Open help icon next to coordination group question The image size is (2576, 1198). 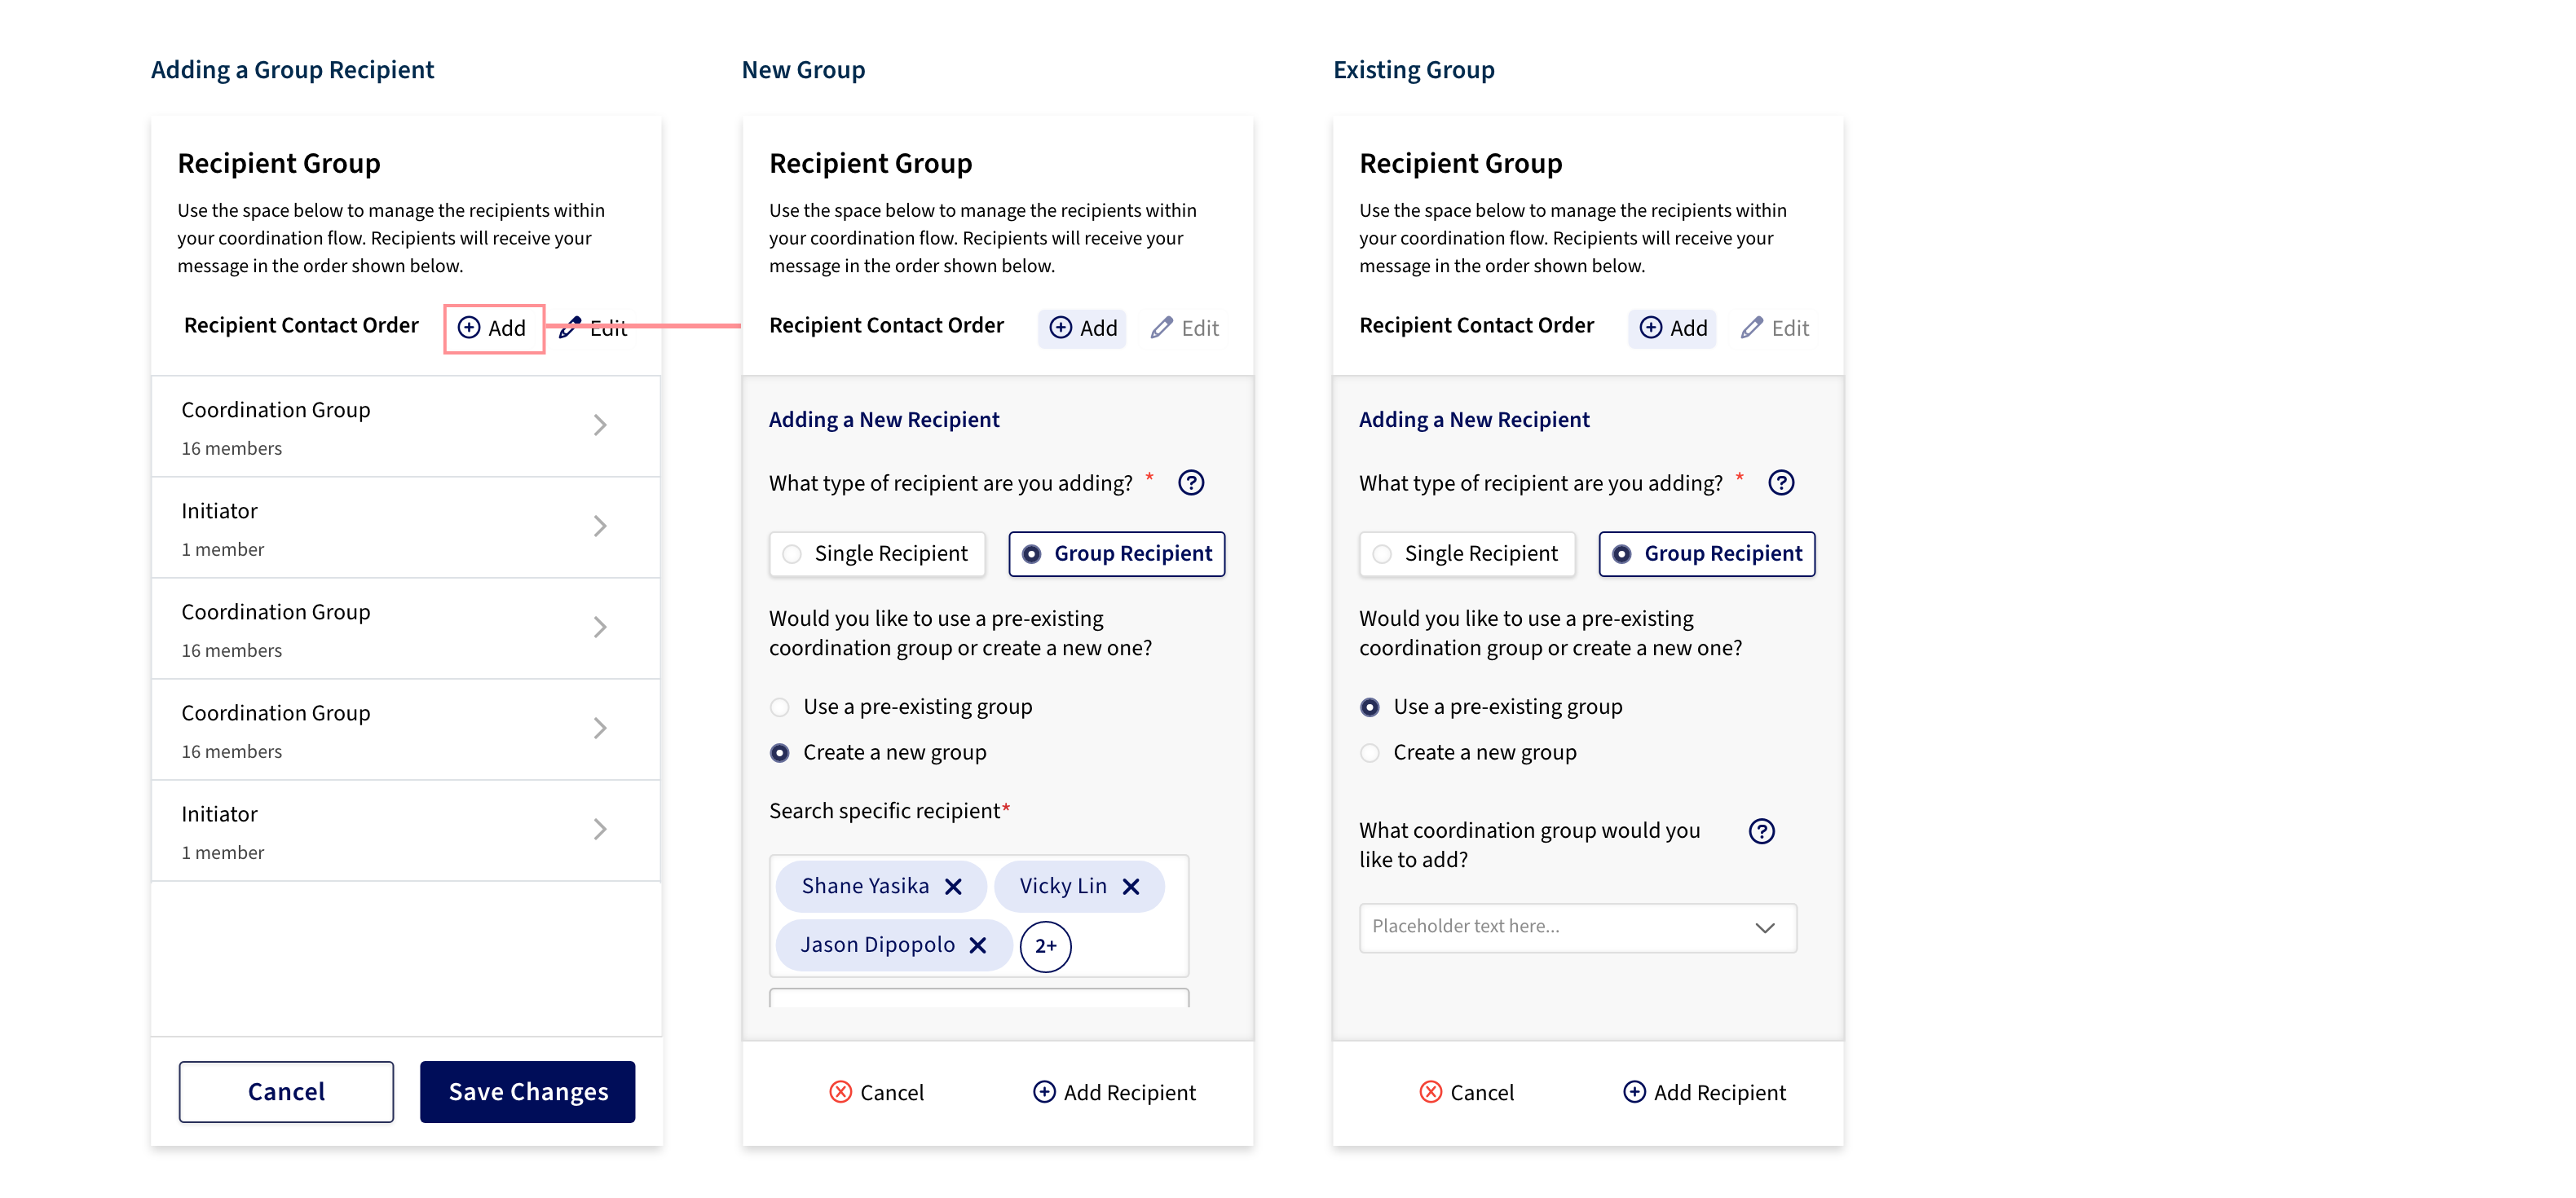coord(1762,831)
